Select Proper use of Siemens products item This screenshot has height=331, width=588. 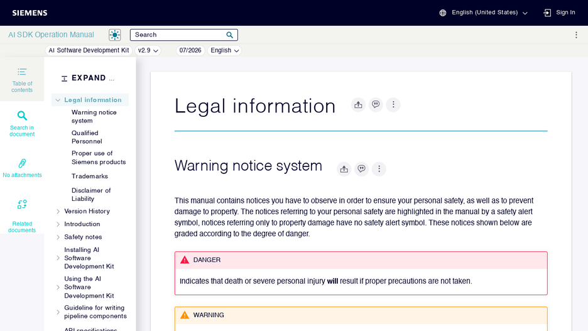point(99,158)
